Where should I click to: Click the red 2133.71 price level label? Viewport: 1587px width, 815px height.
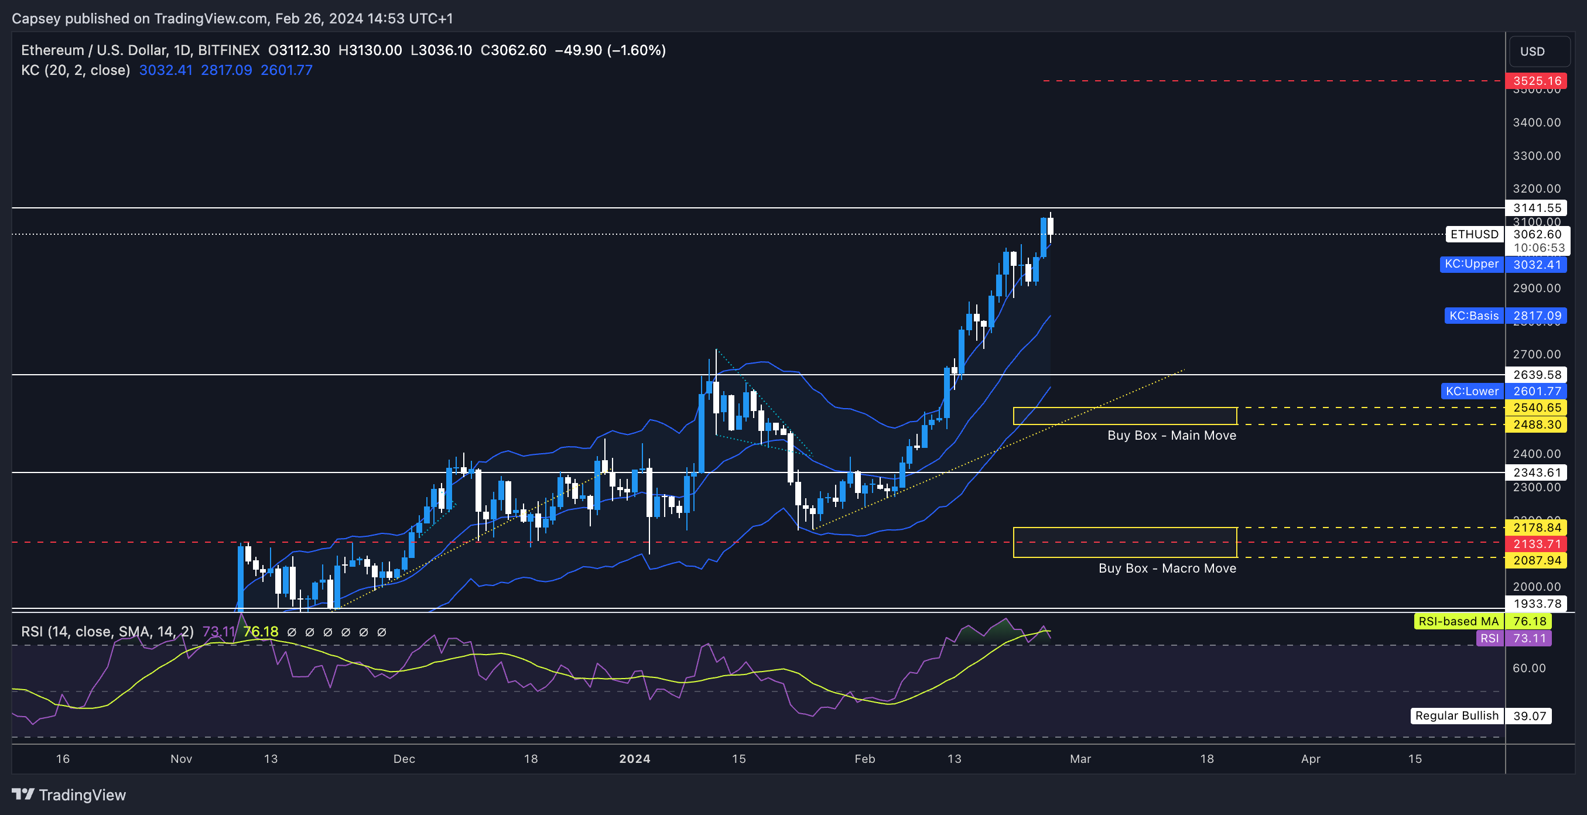[1537, 544]
